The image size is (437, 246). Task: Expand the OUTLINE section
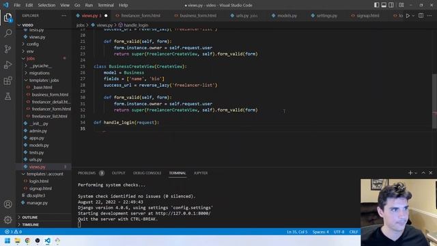29,217
